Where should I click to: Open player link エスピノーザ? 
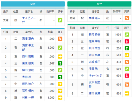pos(29,20)
